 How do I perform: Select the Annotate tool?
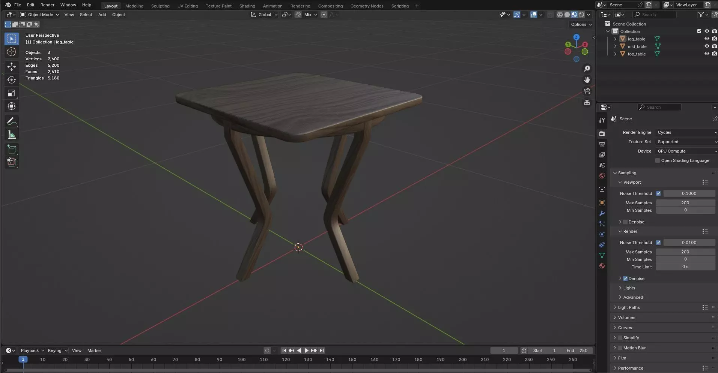pyautogui.click(x=12, y=121)
